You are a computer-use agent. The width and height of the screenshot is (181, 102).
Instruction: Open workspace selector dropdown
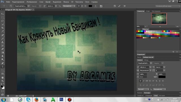coord(168,6)
